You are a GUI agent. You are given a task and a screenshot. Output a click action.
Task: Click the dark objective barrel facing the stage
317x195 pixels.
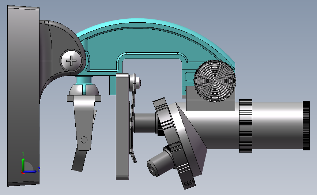pyautogui.click(x=145, y=123)
